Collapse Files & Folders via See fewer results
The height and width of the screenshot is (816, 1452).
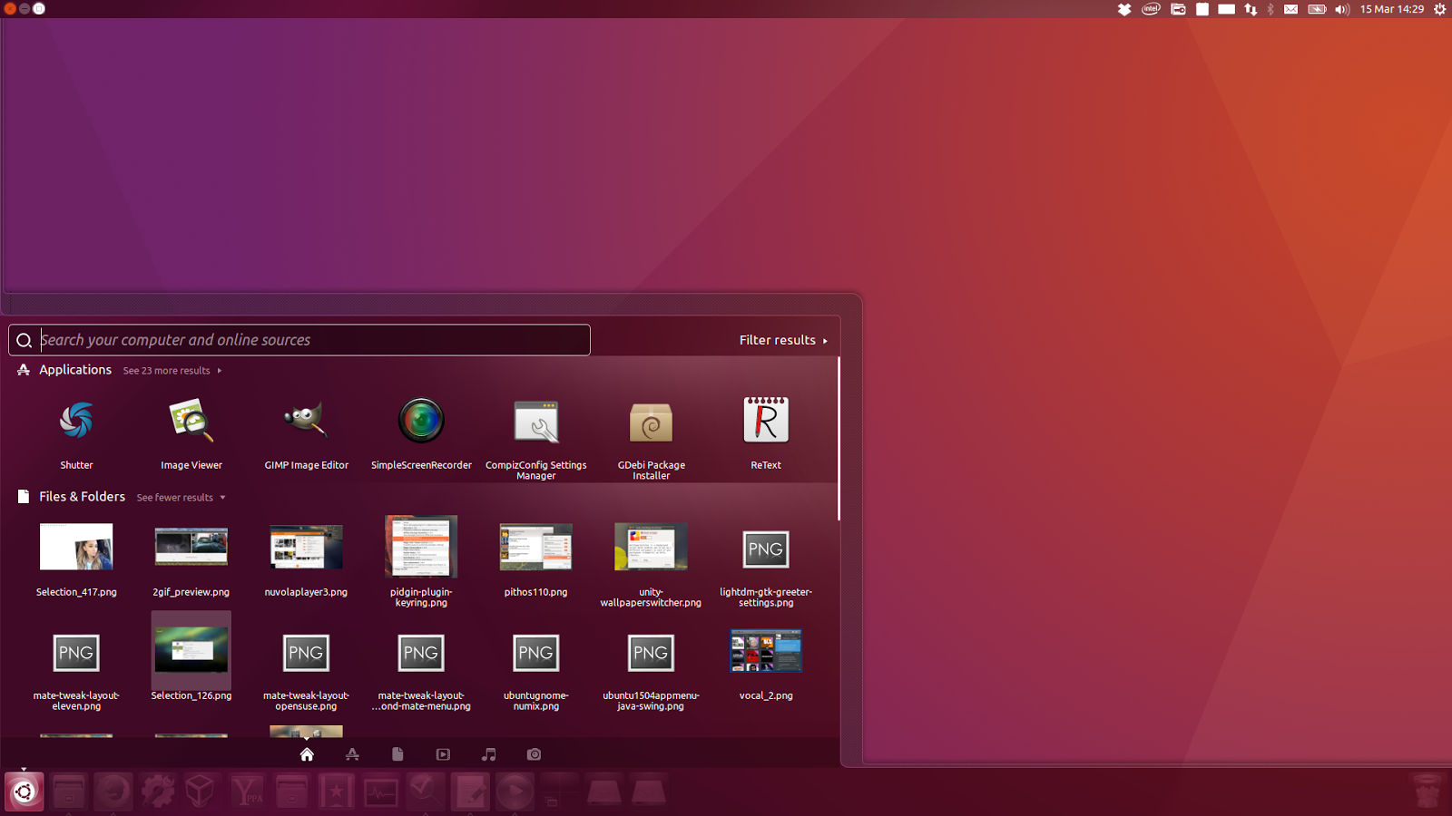pos(175,497)
